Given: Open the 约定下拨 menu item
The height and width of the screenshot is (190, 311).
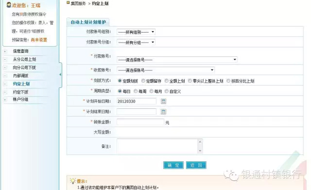Looking at the screenshot, I should (20, 92).
